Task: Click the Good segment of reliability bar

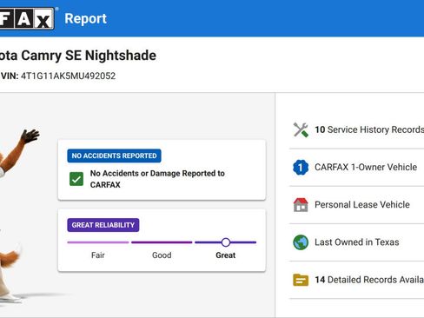Action: (x=162, y=242)
